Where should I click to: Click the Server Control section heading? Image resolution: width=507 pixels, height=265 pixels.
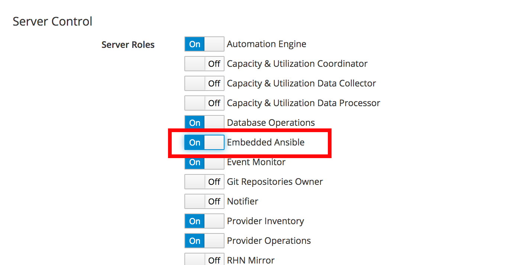point(52,21)
